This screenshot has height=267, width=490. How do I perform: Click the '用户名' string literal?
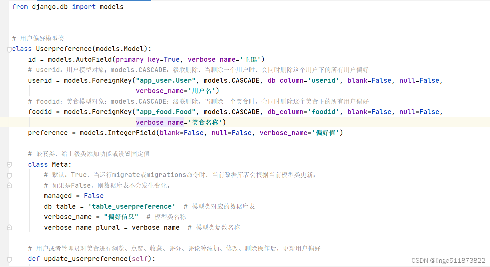point(202,91)
